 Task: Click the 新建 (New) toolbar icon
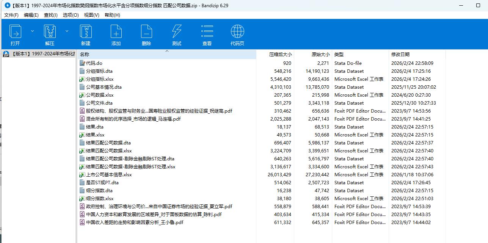click(x=86, y=31)
